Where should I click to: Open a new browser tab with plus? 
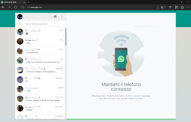point(29,2)
